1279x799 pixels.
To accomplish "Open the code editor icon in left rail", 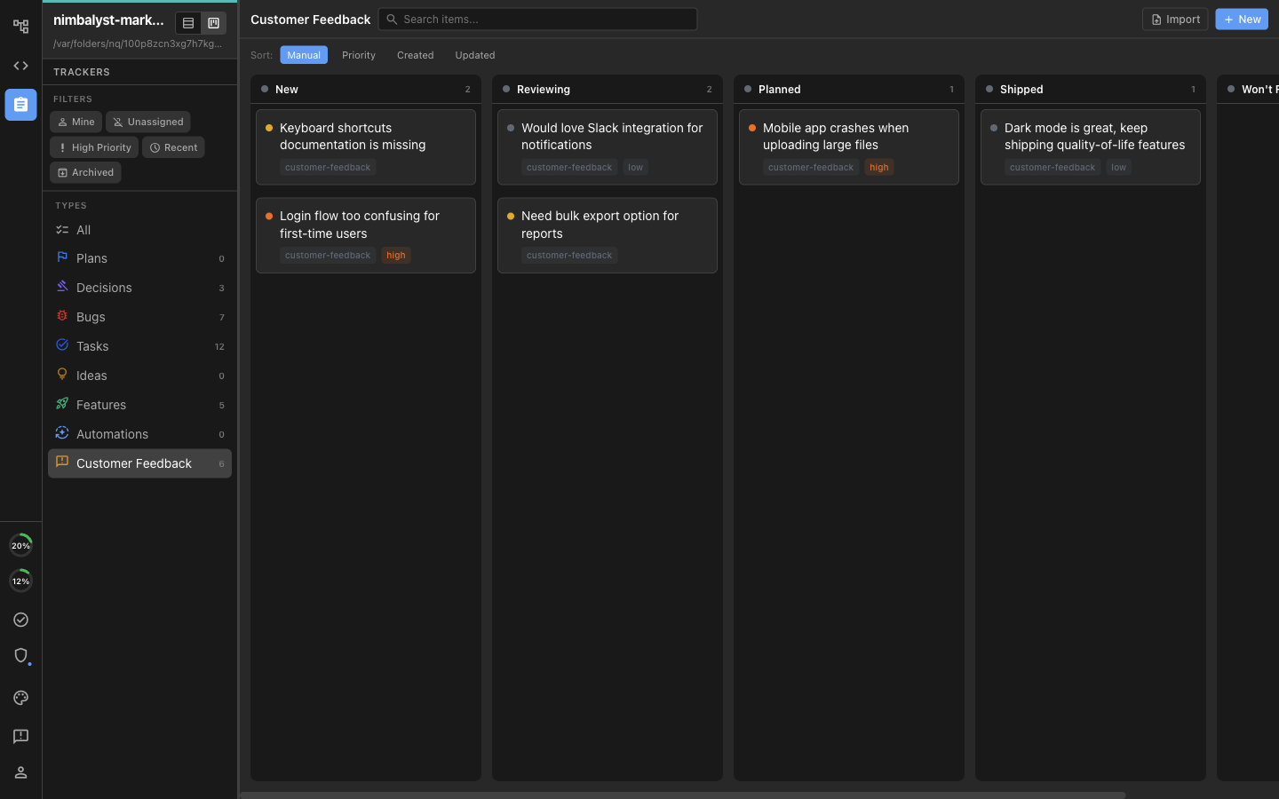I will [x=20, y=66].
